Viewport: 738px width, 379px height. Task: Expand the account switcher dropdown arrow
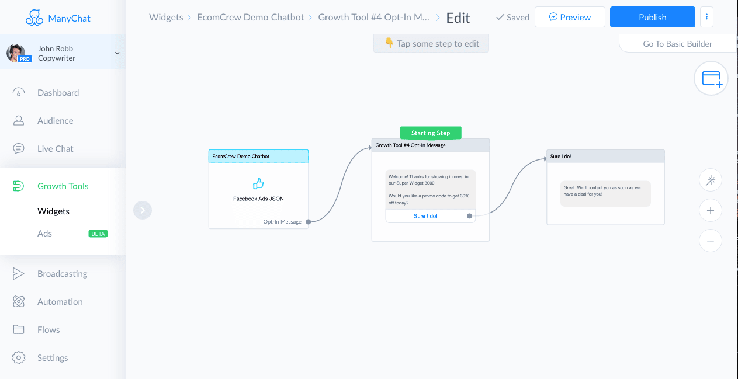click(117, 53)
